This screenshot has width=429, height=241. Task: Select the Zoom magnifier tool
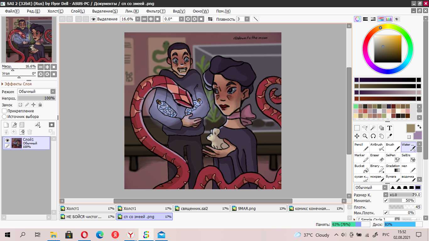tap(365, 136)
